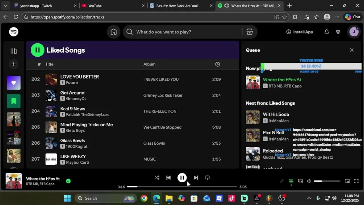Click Reloaded cover in queue
Image resolution: width=364 pixels, height=205 pixels.
(253, 154)
